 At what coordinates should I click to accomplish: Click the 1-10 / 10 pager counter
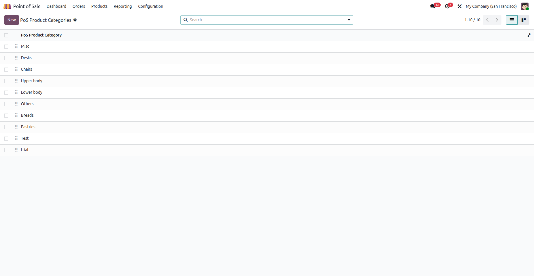[472, 20]
